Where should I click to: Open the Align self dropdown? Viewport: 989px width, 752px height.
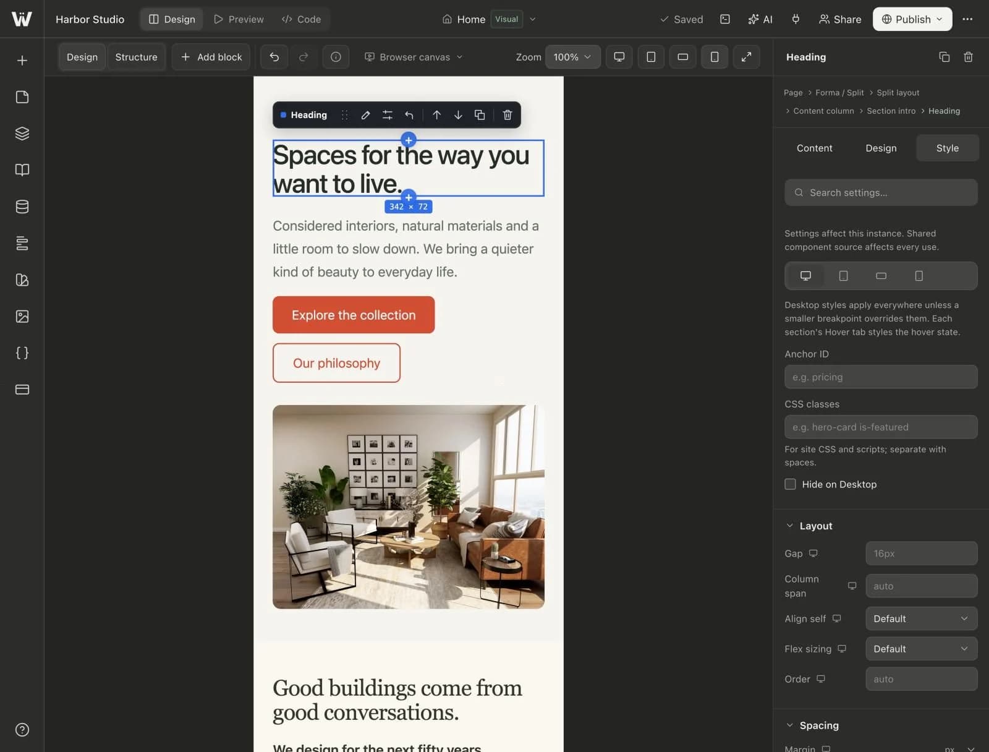(921, 618)
